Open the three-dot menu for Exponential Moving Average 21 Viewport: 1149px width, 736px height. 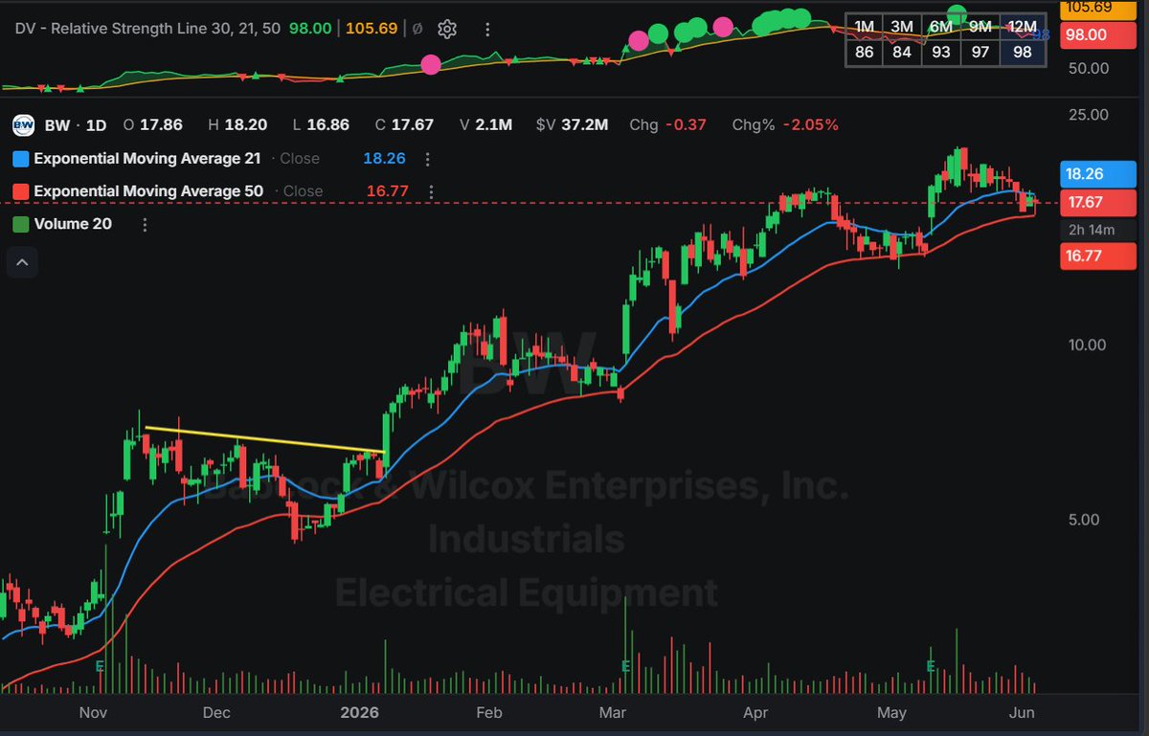[x=427, y=159]
